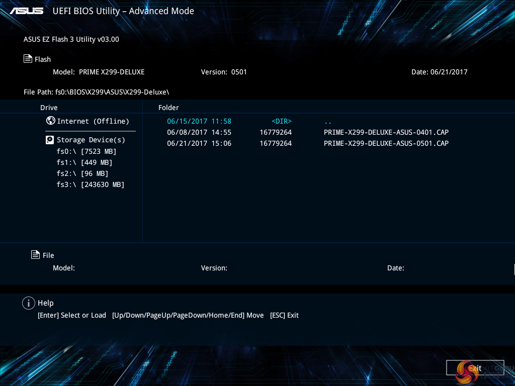Image resolution: width=515 pixels, height=386 pixels.
Task: Click the Flash section document icon
Action: [x=28, y=59]
